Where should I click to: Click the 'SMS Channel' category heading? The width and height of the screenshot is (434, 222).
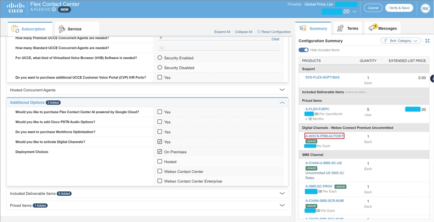pos(312,155)
